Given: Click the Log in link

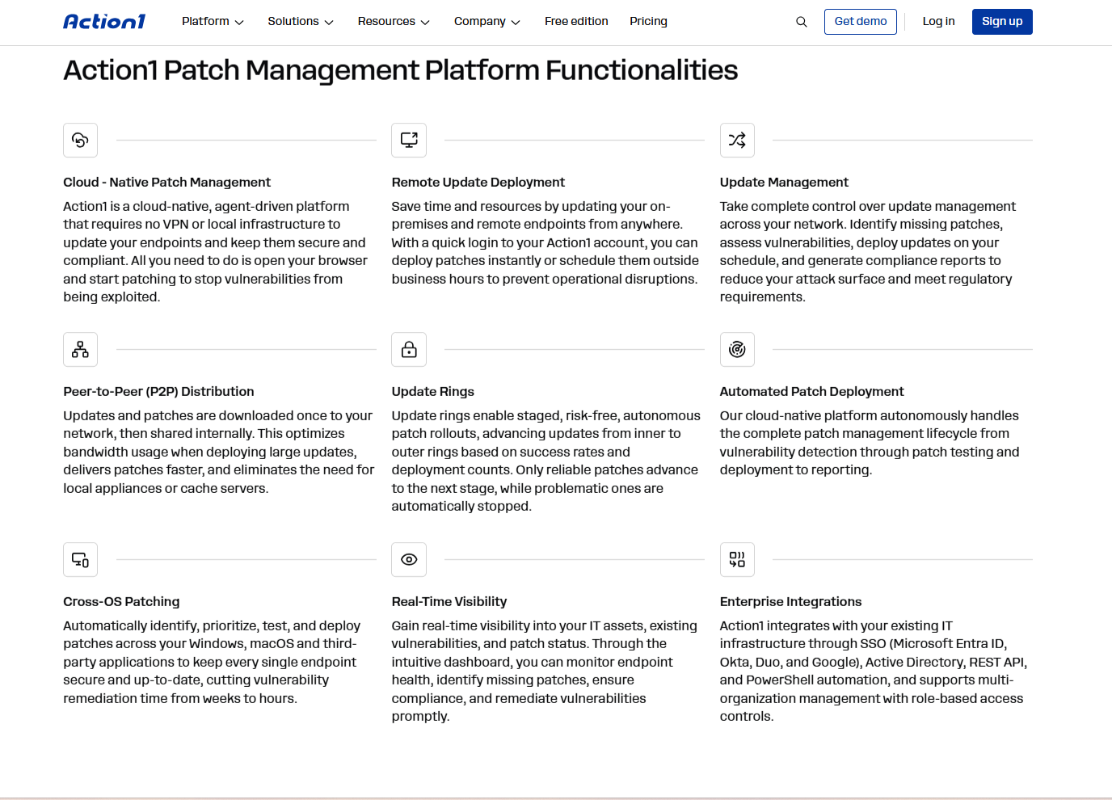Looking at the screenshot, I should 938,22.
